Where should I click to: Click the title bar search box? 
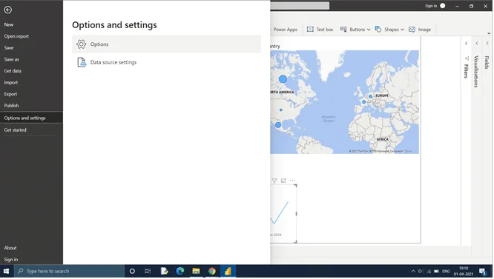(x=300, y=6)
